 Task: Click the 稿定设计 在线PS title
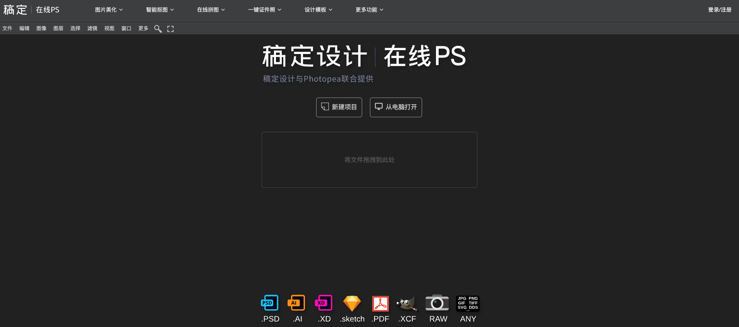point(364,56)
